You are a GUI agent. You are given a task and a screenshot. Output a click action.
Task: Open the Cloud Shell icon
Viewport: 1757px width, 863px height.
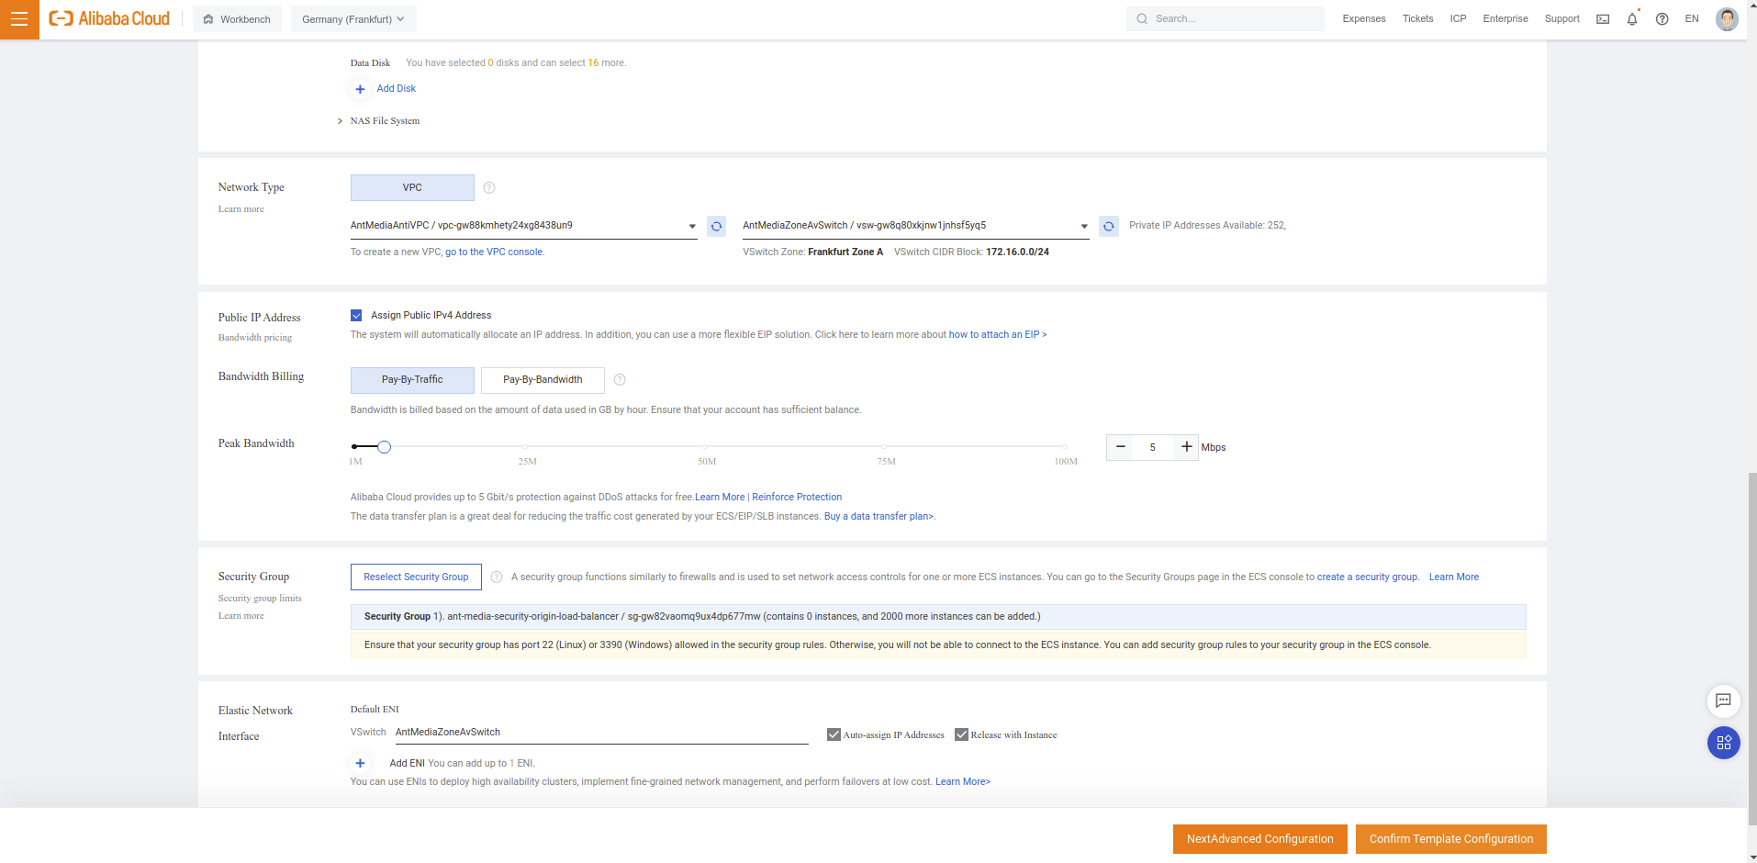pyautogui.click(x=1603, y=19)
